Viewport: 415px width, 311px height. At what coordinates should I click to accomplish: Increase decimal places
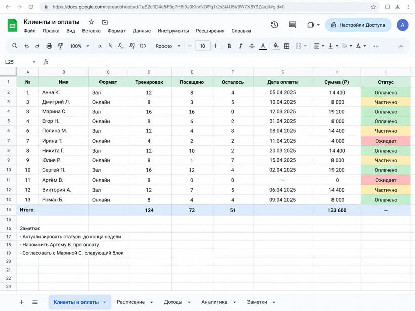click(132, 46)
